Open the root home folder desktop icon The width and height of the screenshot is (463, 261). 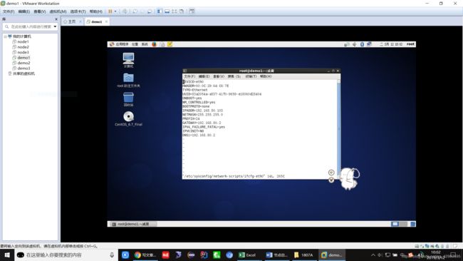tap(128, 80)
